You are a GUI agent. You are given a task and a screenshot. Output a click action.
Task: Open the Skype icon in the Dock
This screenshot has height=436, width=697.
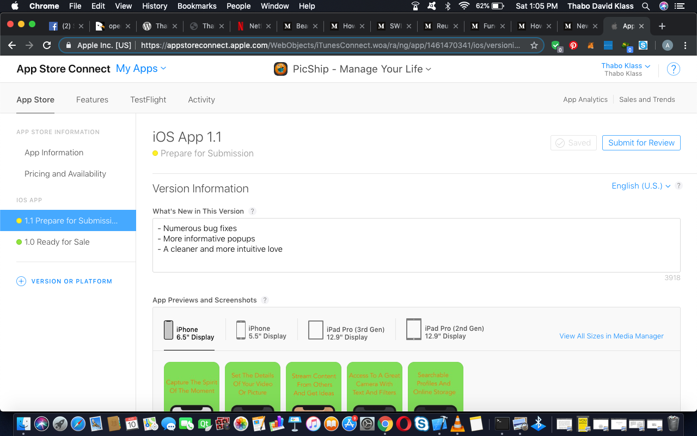(421, 423)
